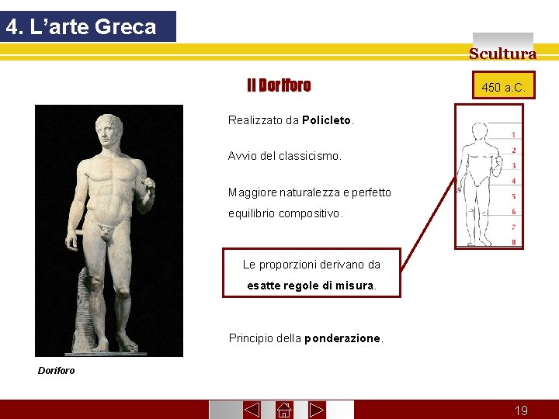Click number 6 on the proportion scale
The image size is (559, 419).
coord(514,212)
